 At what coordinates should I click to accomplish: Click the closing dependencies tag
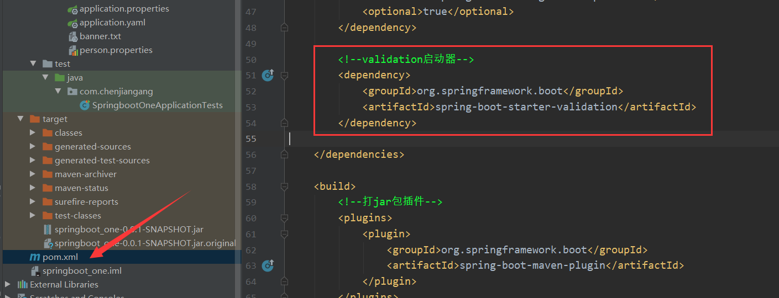(x=359, y=155)
